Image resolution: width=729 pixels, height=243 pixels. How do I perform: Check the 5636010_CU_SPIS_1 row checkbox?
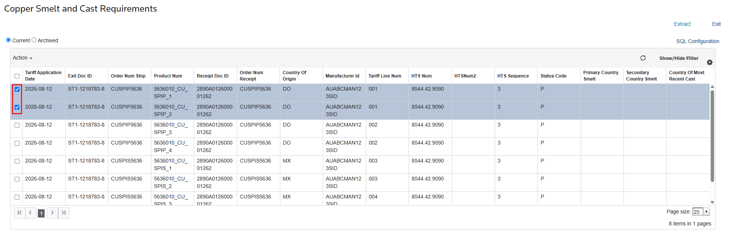(17, 161)
